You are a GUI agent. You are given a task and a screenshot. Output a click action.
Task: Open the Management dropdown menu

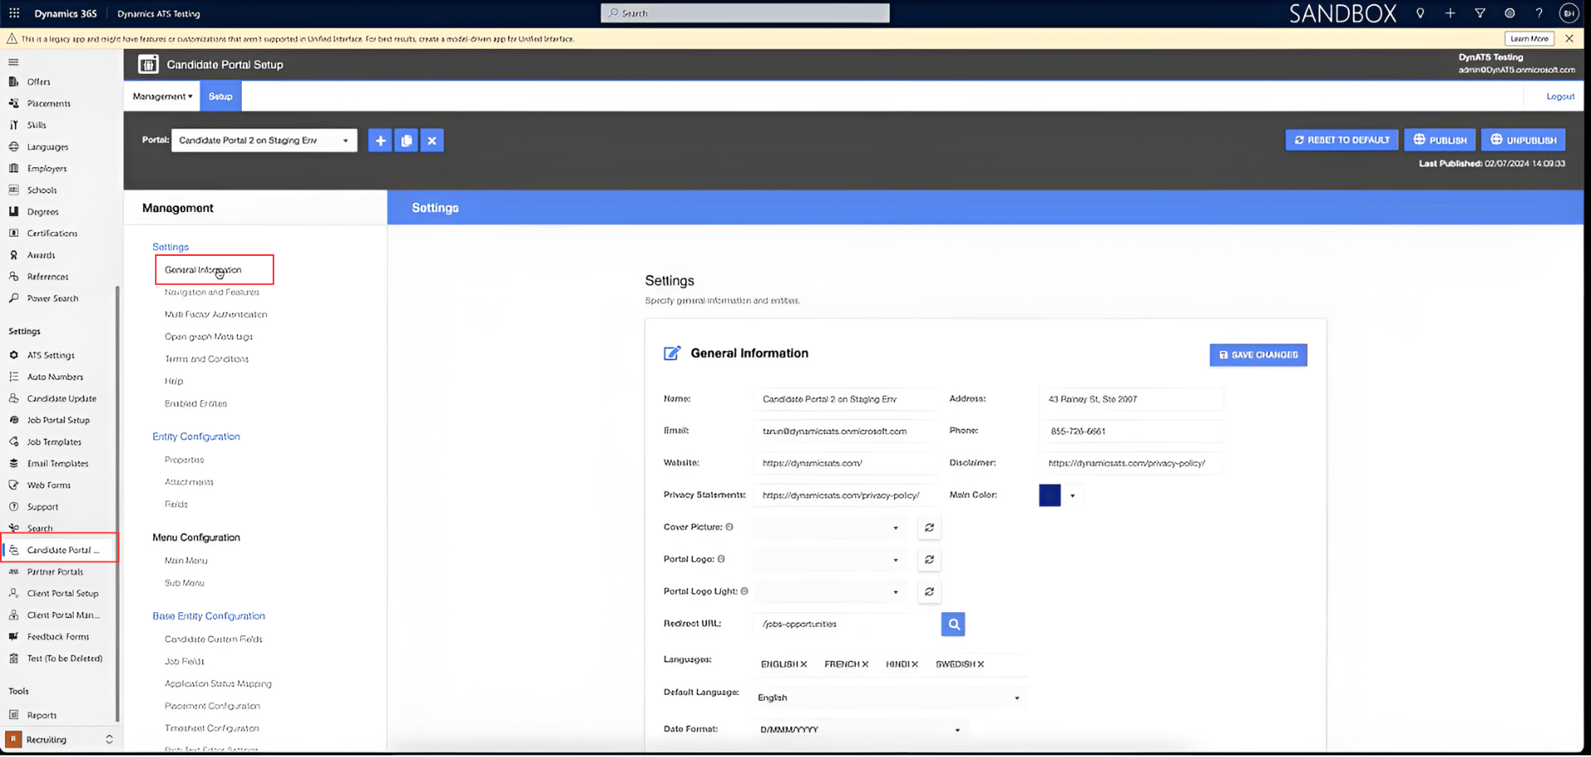click(162, 97)
